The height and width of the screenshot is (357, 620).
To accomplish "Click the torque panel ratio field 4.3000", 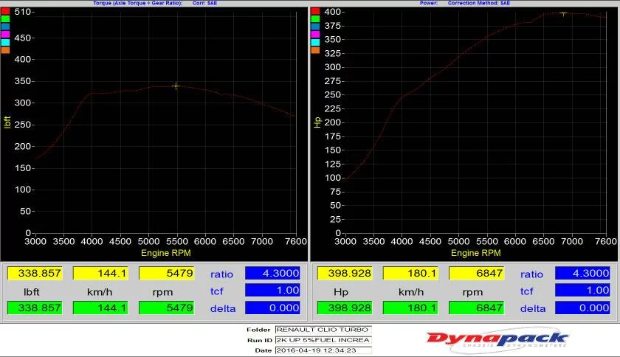I will (x=272, y=273).
